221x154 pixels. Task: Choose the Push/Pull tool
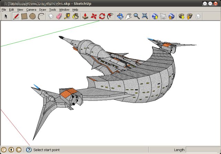click(x=85, y=16)
